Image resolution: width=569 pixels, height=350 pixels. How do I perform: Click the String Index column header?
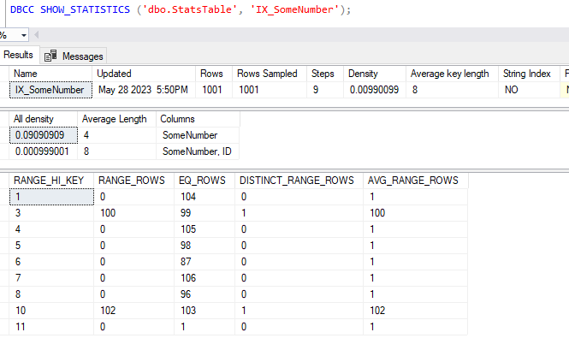tap(527, 74)
